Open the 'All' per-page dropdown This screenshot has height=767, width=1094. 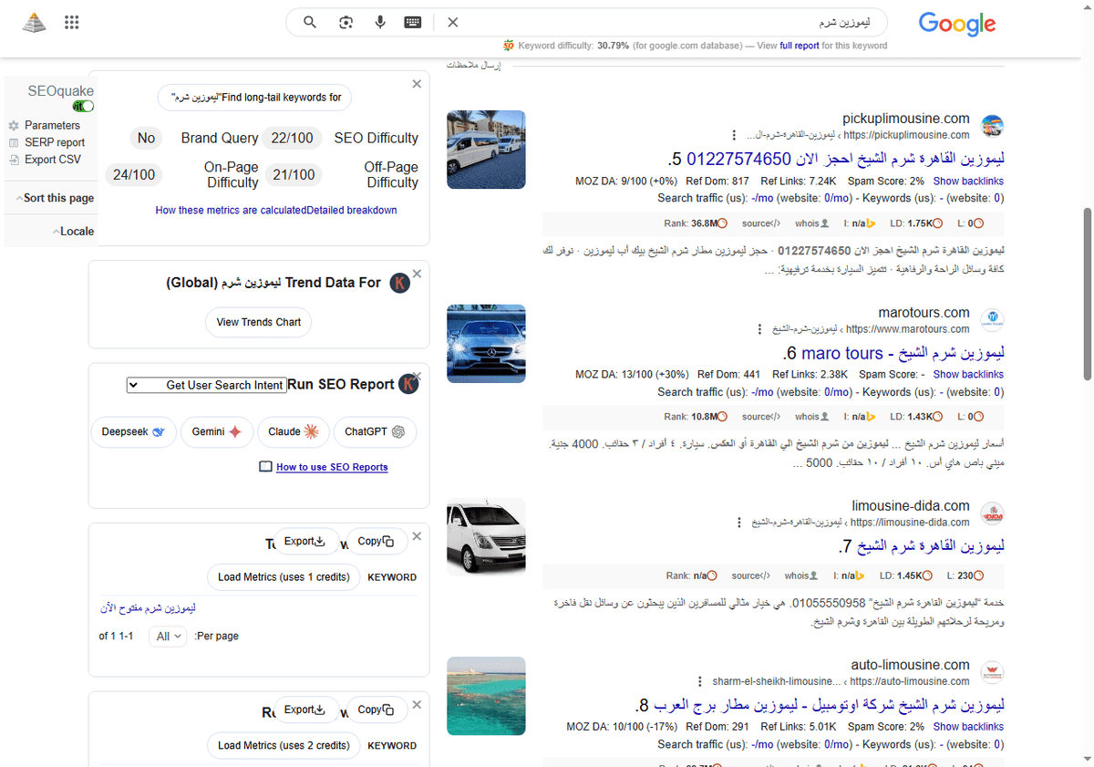(x=167, y=636)
